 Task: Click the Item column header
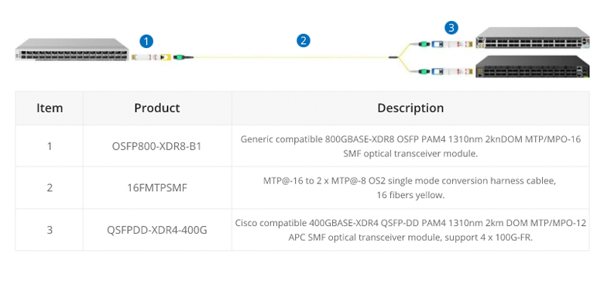point(50,108)
